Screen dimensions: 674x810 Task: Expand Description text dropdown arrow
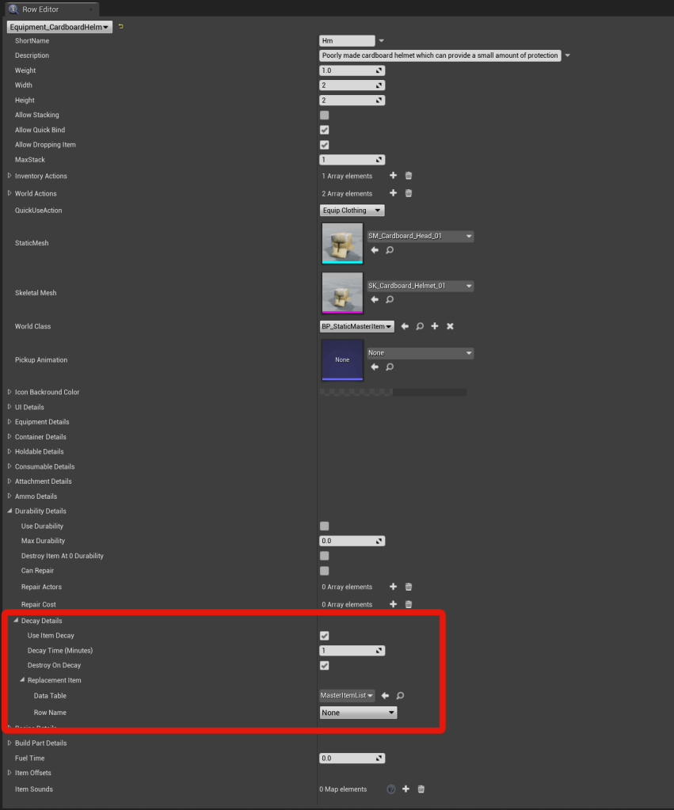coord(568,55)
